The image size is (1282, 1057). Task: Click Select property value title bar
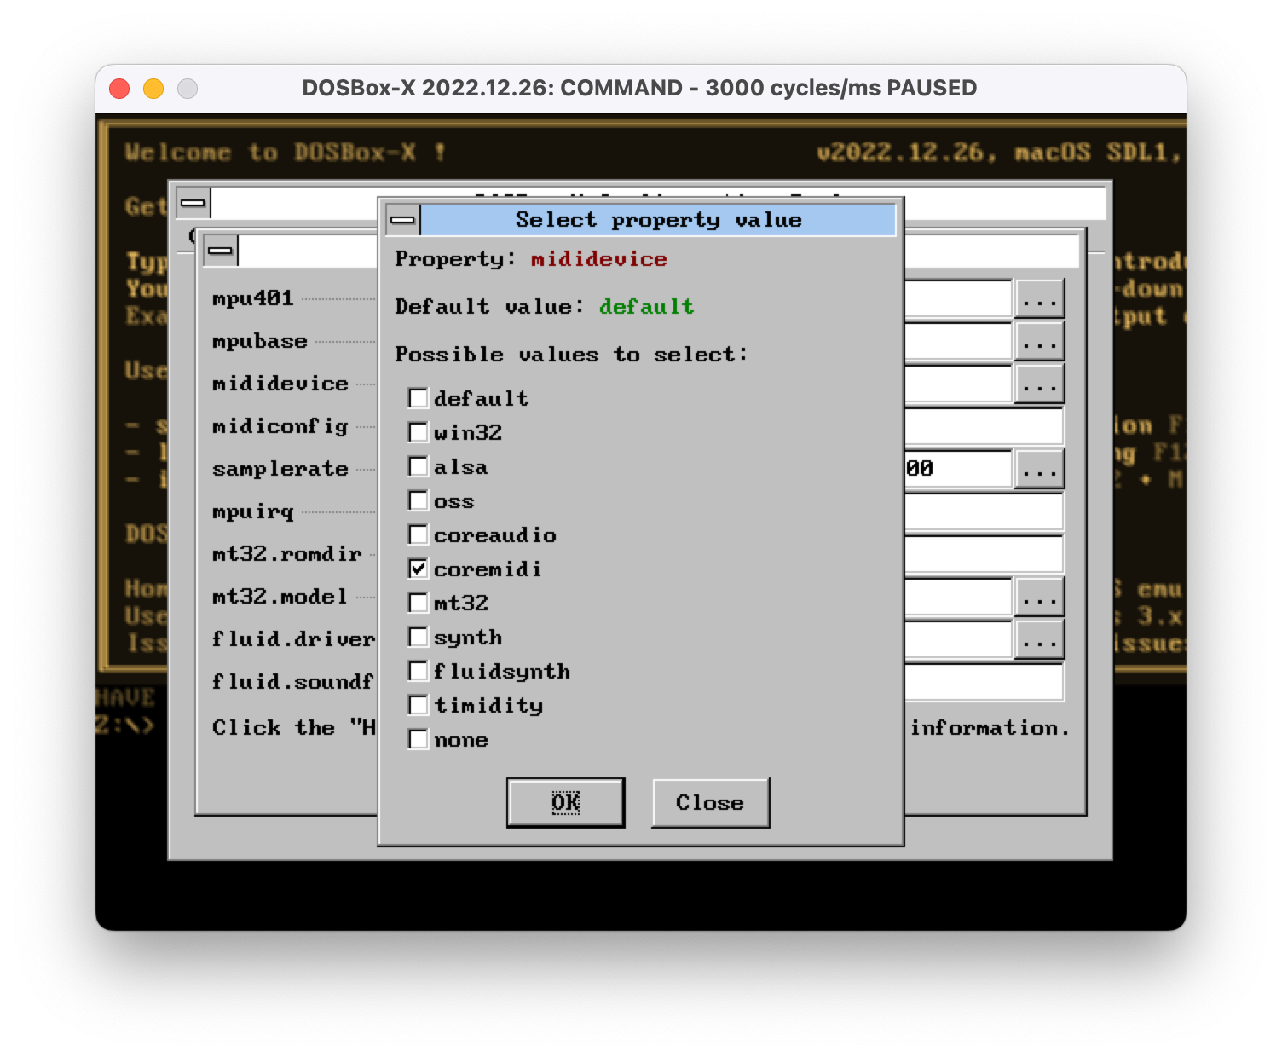tap(658, 220)
